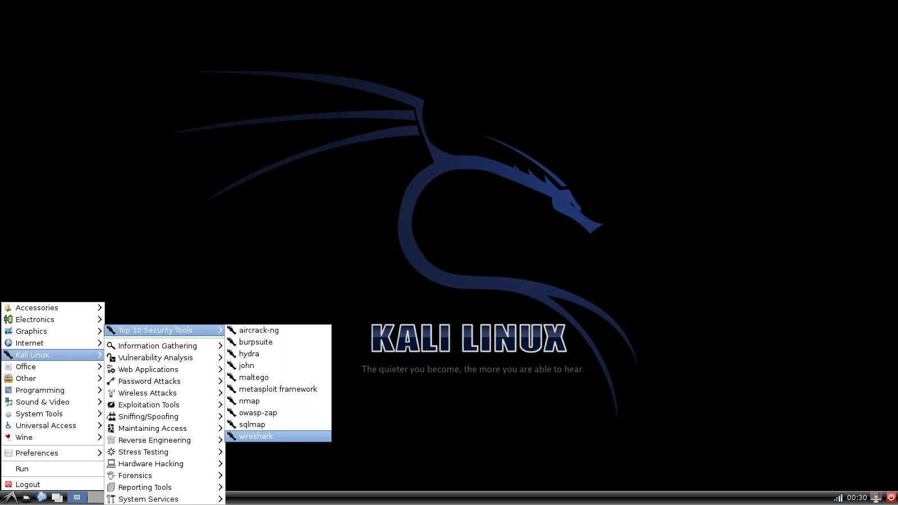This screenshot has height=505, width=898.
Task: Open the Exploitation Tools submenu
Action: [x=164, y=405]
